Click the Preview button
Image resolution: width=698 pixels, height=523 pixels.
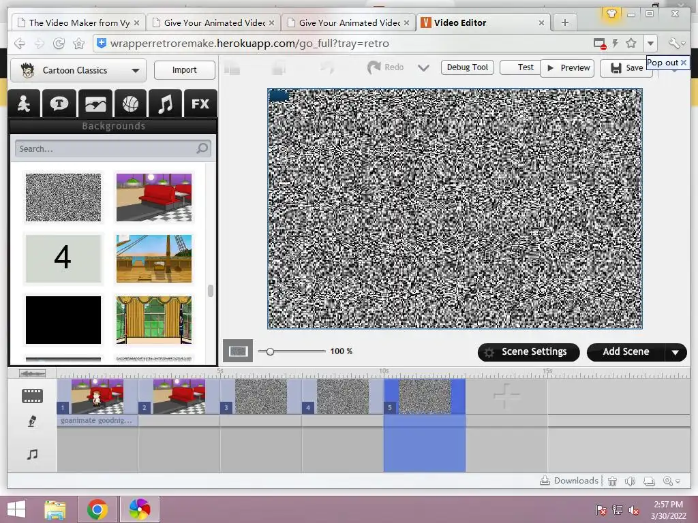point(567,68)
